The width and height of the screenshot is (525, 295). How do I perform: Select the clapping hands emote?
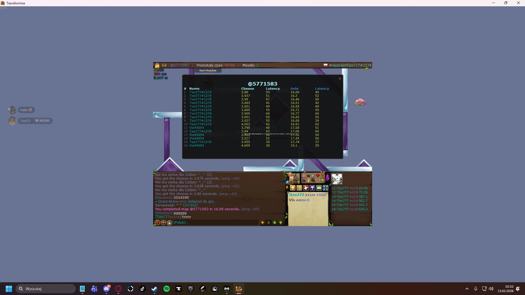pyautogui.click(x=304, y=180)
